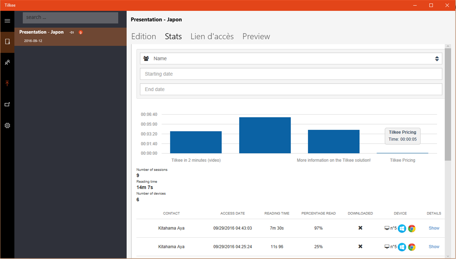Focus the search box in the sidebar

tap(70, 18)
